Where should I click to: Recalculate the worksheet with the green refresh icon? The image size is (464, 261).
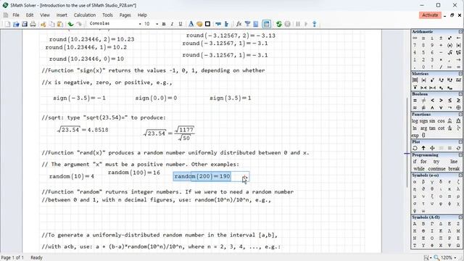click(278, 24)
